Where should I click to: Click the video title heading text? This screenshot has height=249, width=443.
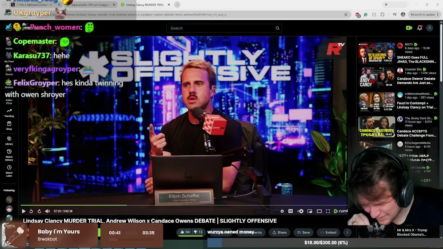pos(150,221)
